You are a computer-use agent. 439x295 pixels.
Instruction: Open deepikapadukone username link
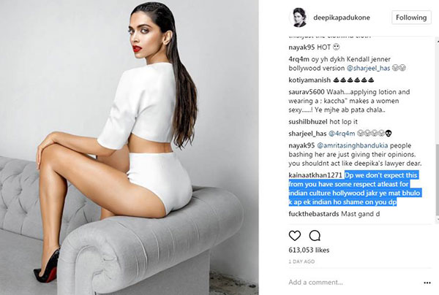pyautogui.click(x=342, y=18)
